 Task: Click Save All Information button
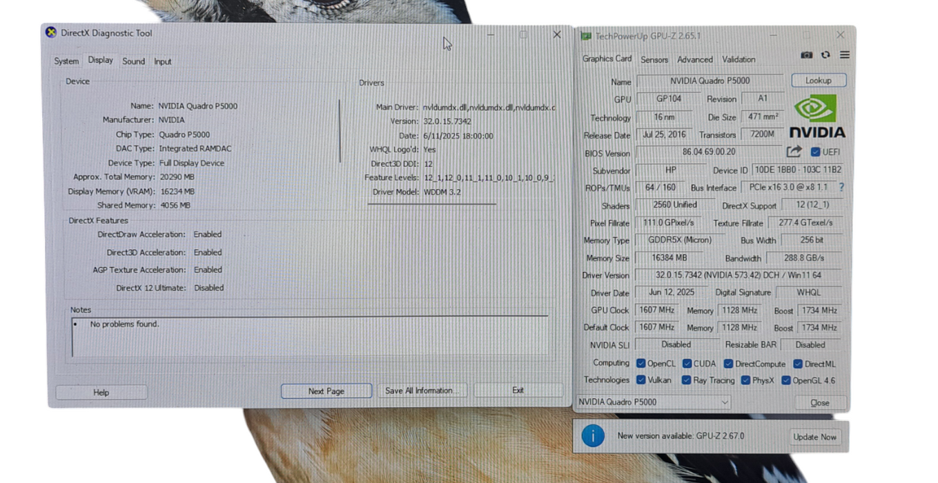pyautogui.click(x=422, y=391)
